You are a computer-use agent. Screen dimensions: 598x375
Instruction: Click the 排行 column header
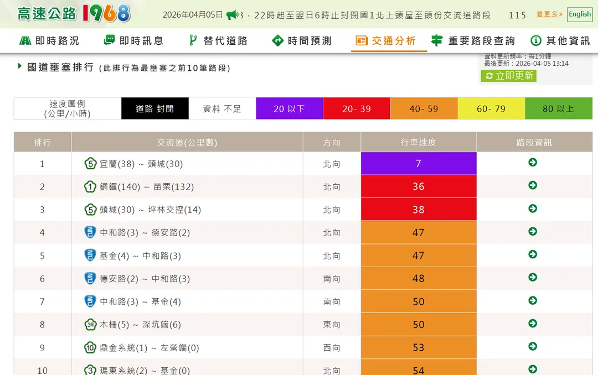[42, 142]
